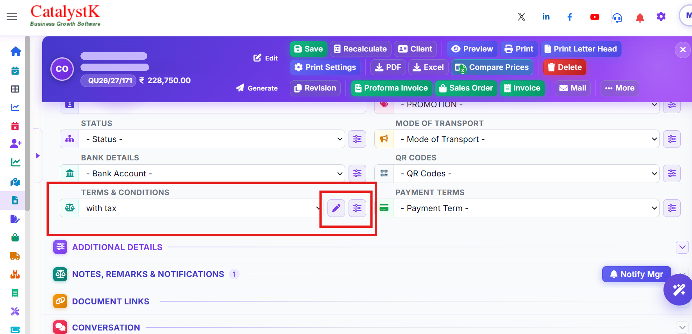Open the document edit icon in sidebar
The image size is (692, 334).
coord(15,219)
